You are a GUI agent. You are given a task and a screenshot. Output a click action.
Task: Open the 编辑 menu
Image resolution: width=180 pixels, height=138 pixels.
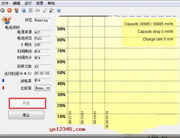pos(17,3)
